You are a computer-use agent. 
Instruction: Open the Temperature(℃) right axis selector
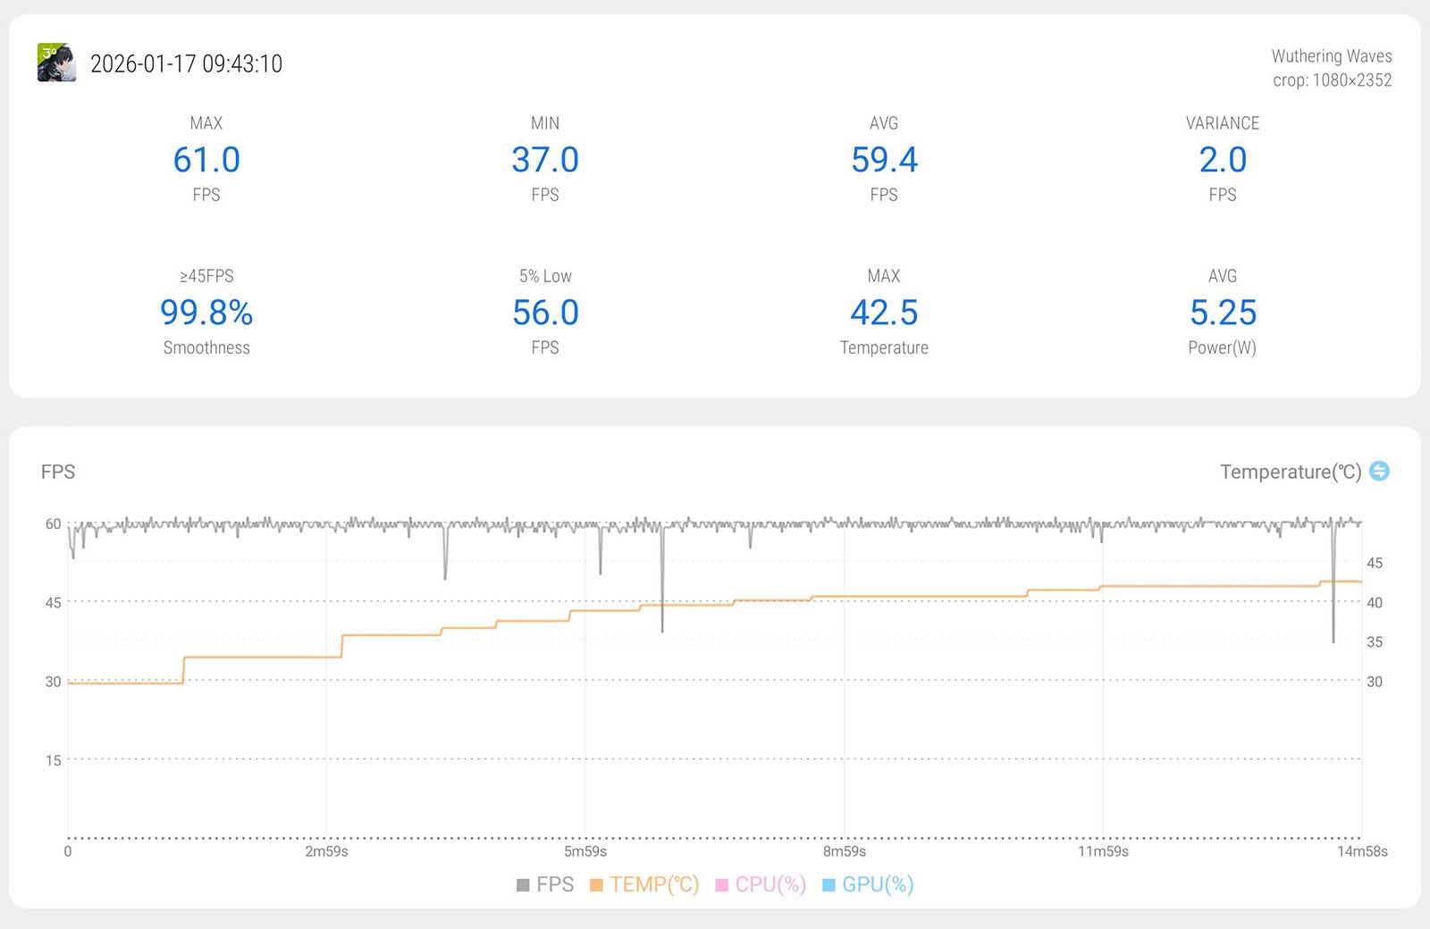pyautogui.click(x=1290, y=472)
